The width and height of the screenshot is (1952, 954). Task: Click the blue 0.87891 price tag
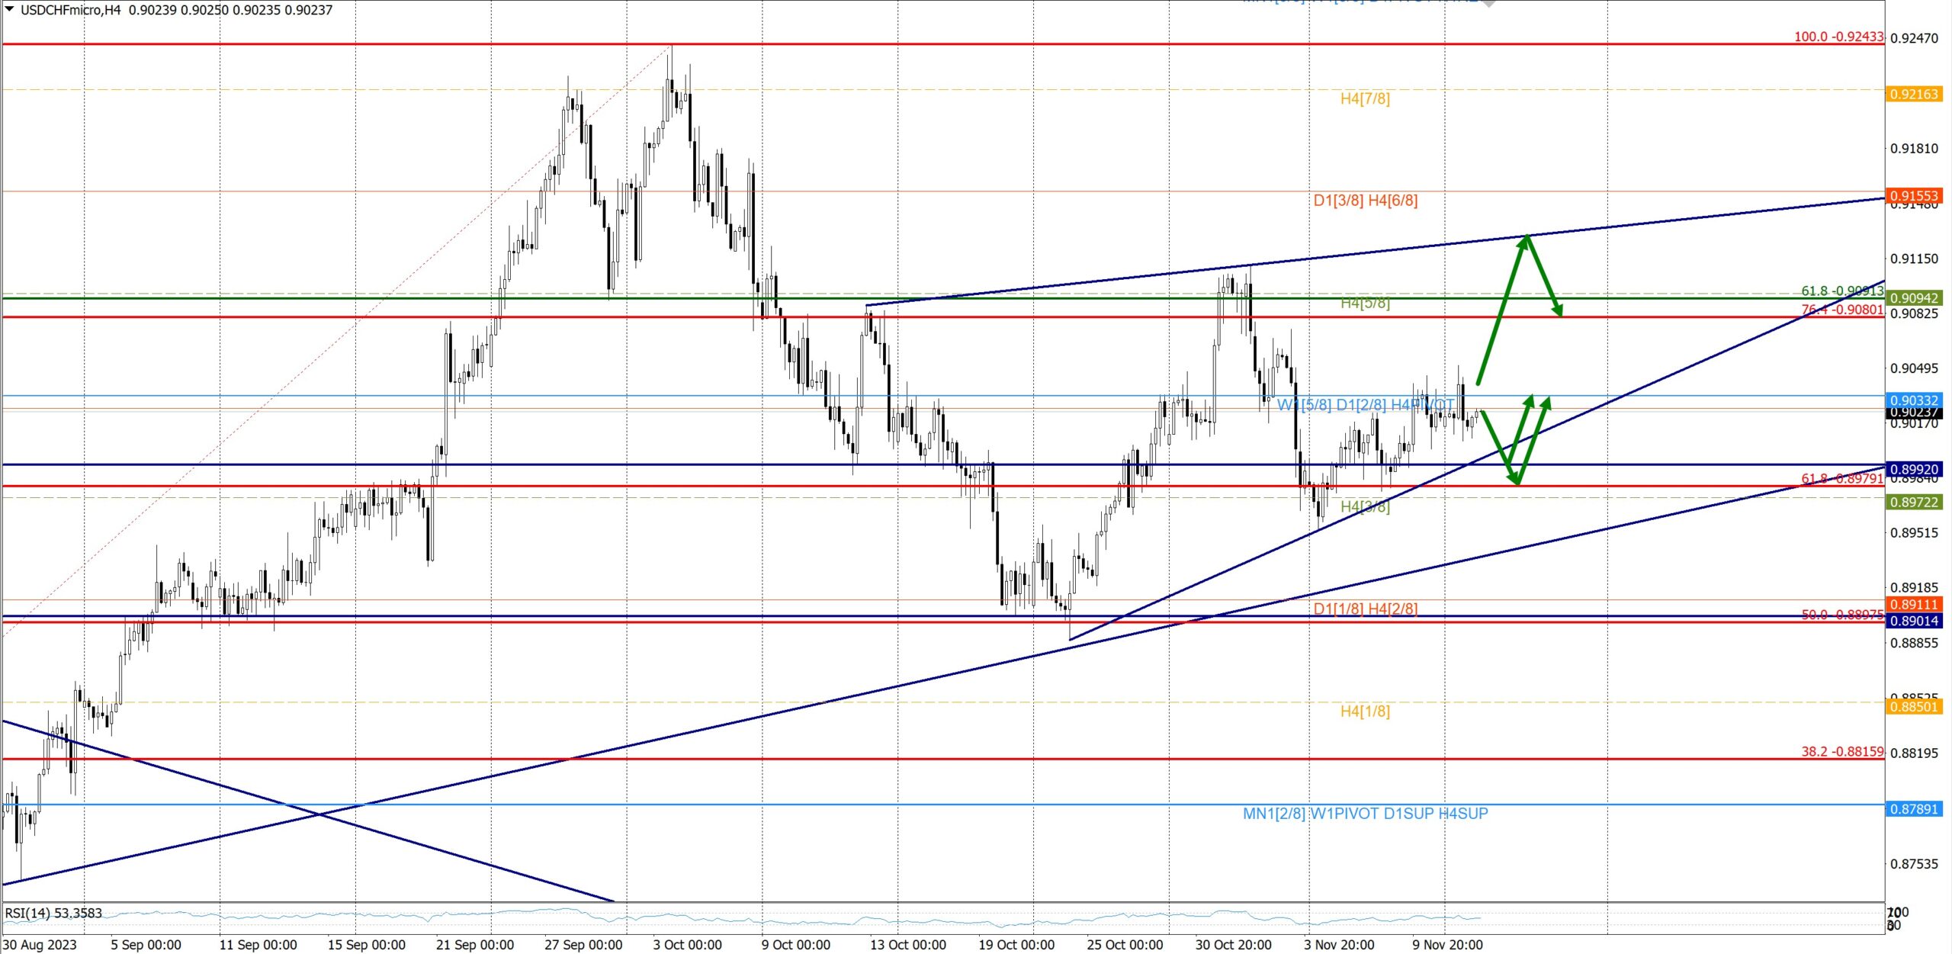pos(1913,808)
